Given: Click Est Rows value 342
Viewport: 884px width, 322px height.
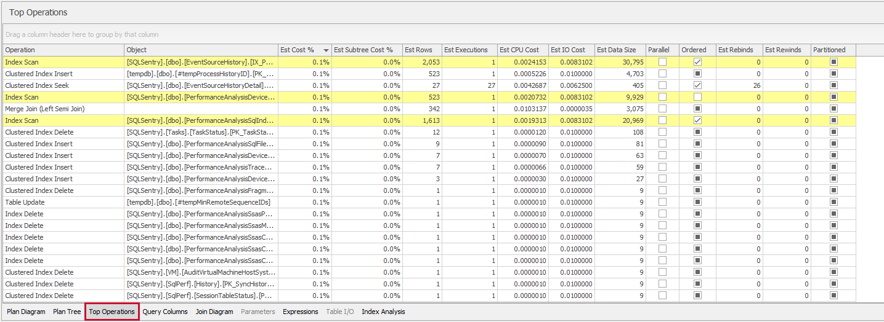Looking at the screenshot, I should pos(434,109).
